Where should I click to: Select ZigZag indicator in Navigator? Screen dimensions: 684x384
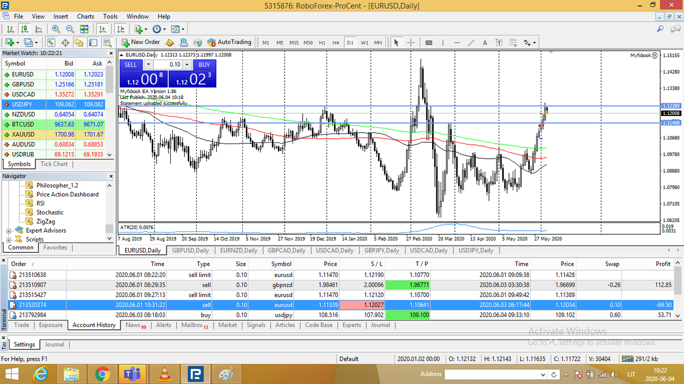coord(46,221)
